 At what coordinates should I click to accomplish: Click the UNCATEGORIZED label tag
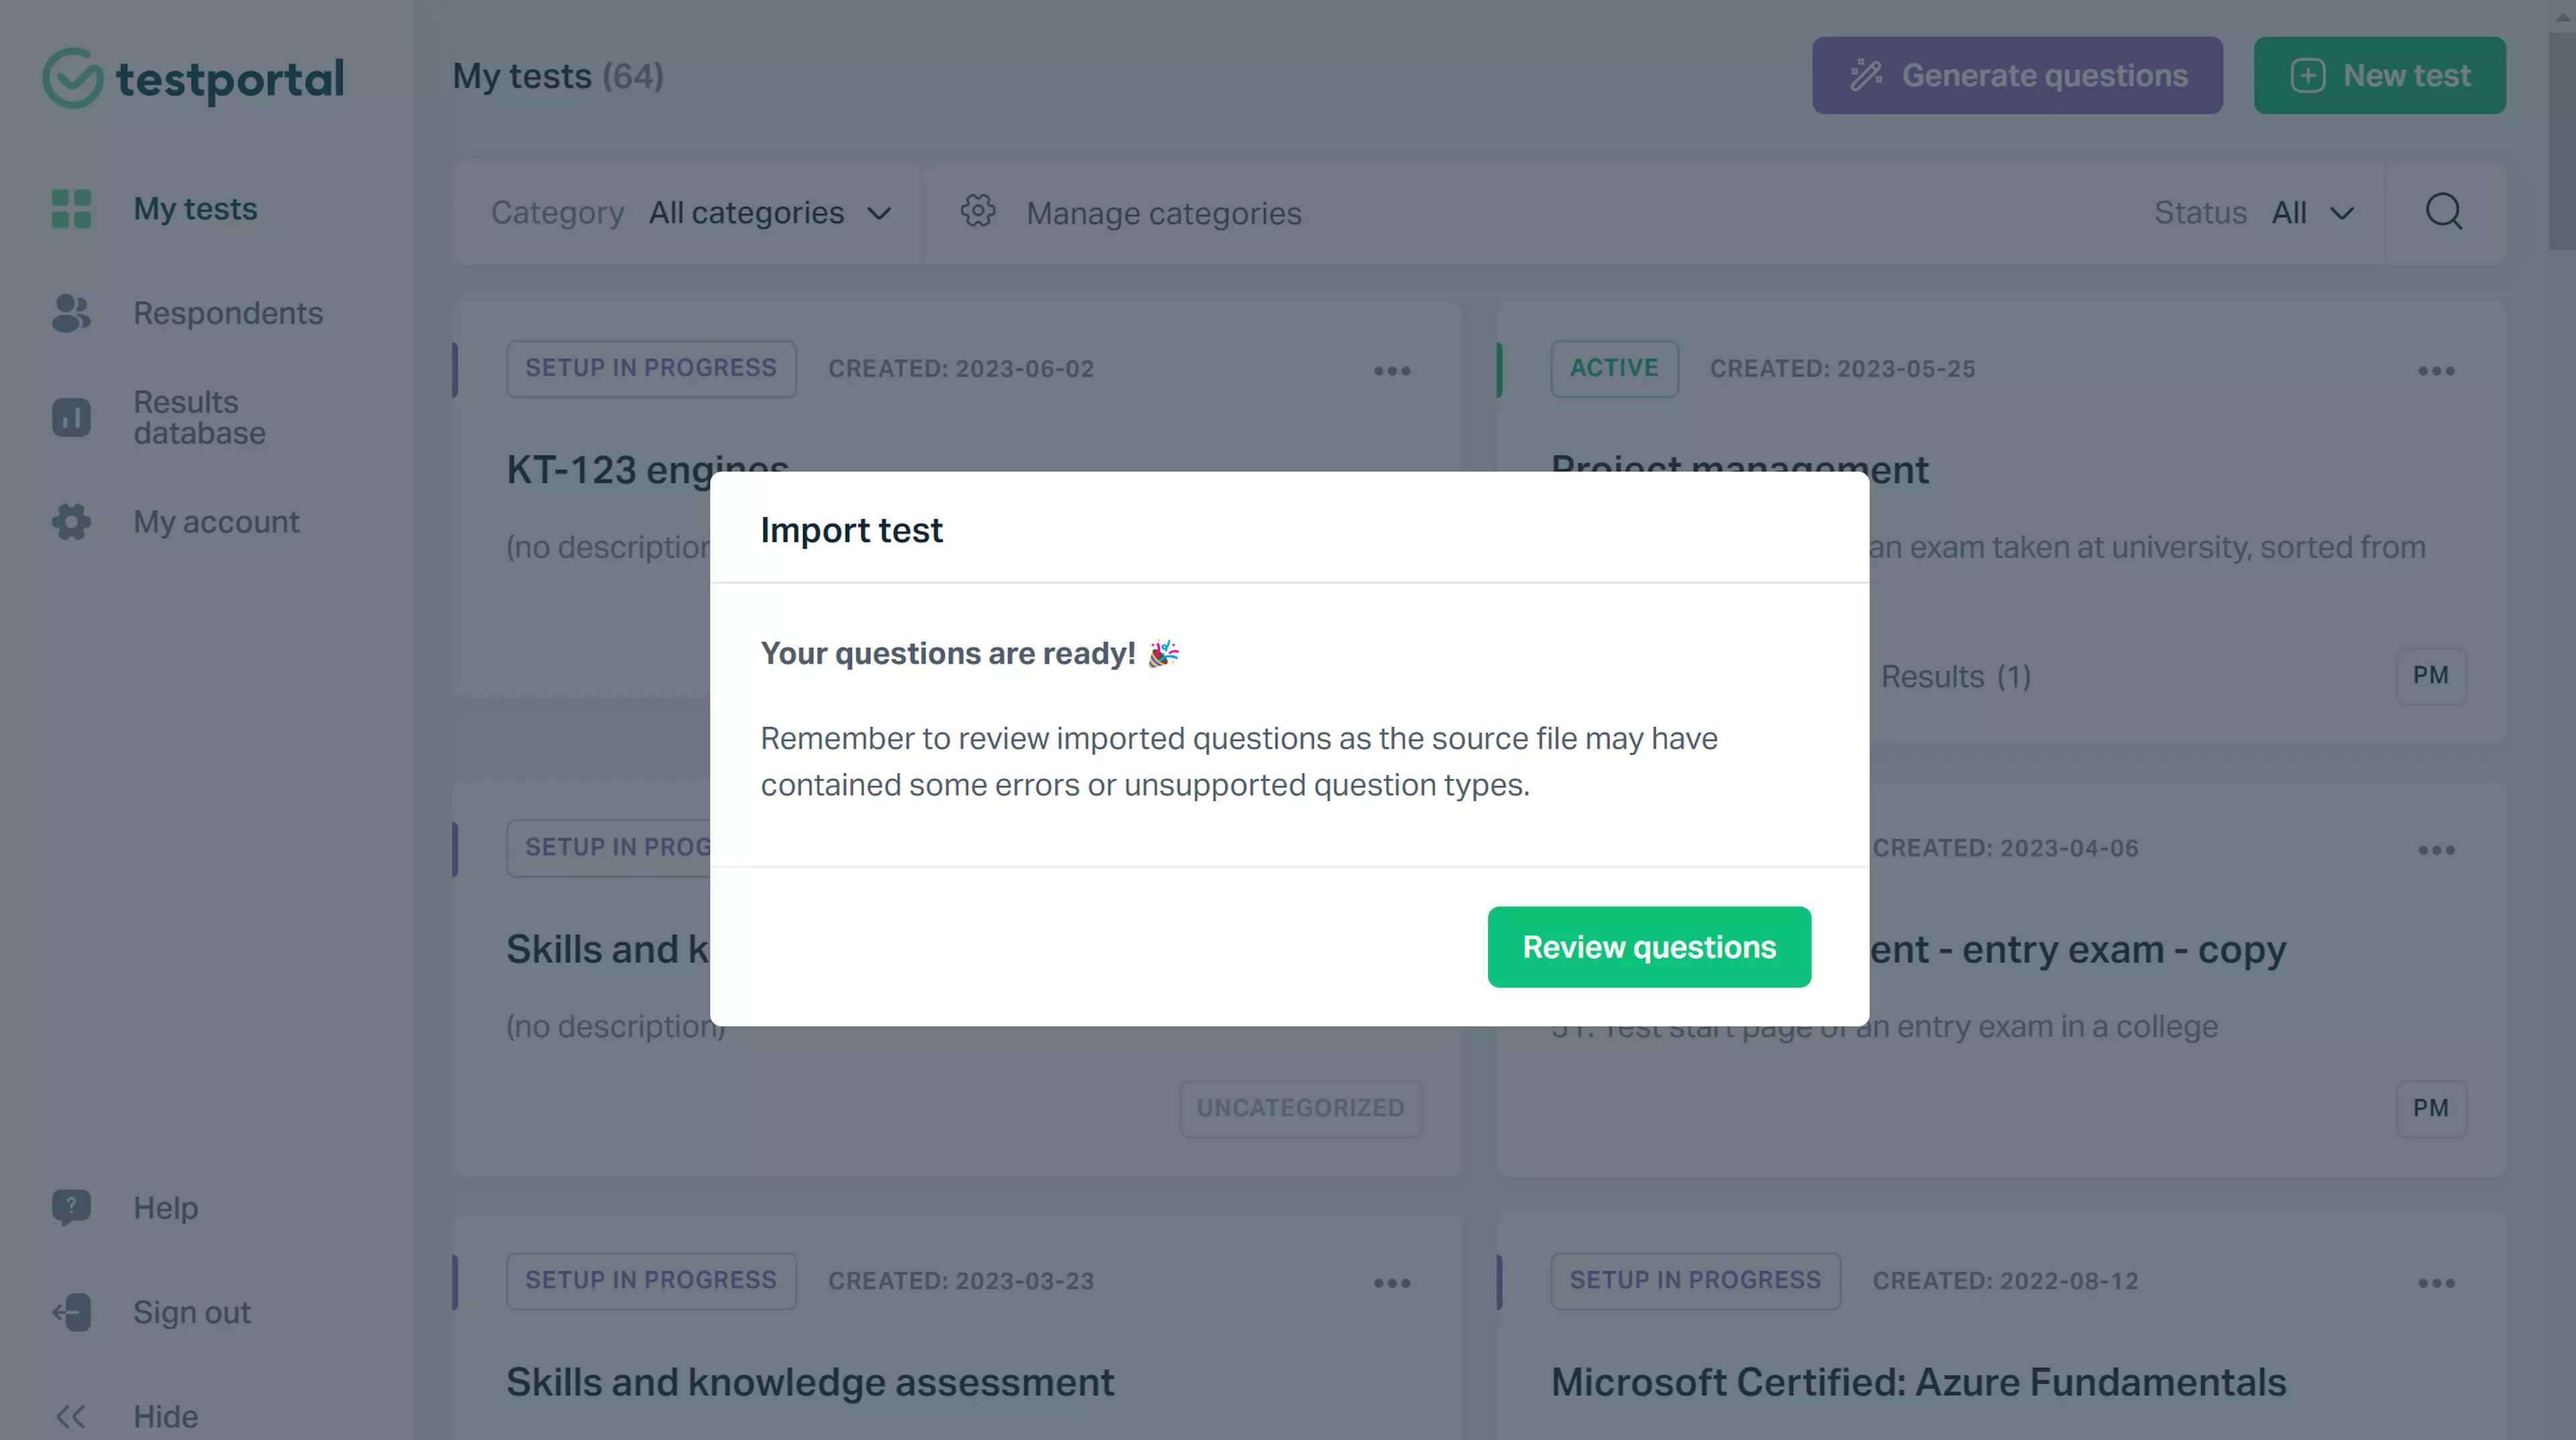pos(1300,1107)
